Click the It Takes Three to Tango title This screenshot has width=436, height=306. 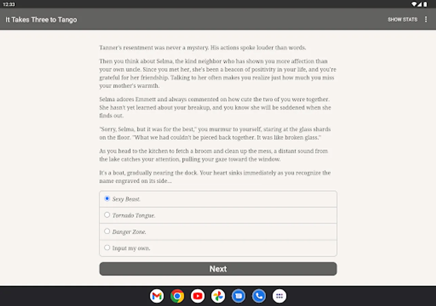tap(41, 19)
